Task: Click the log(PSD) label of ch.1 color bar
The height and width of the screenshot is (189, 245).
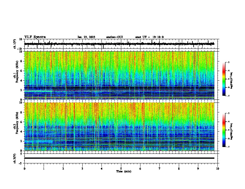Action: [232, 81]
